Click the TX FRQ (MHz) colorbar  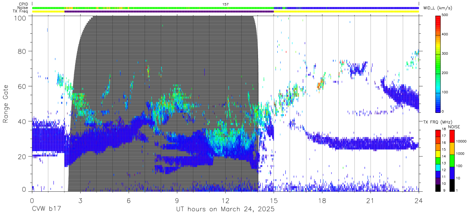[438, 160]
